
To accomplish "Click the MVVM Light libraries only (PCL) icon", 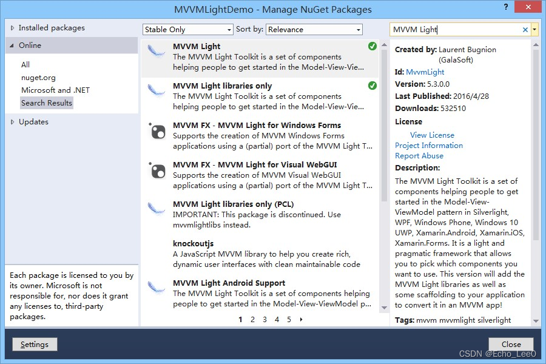I will click(156, 209).
